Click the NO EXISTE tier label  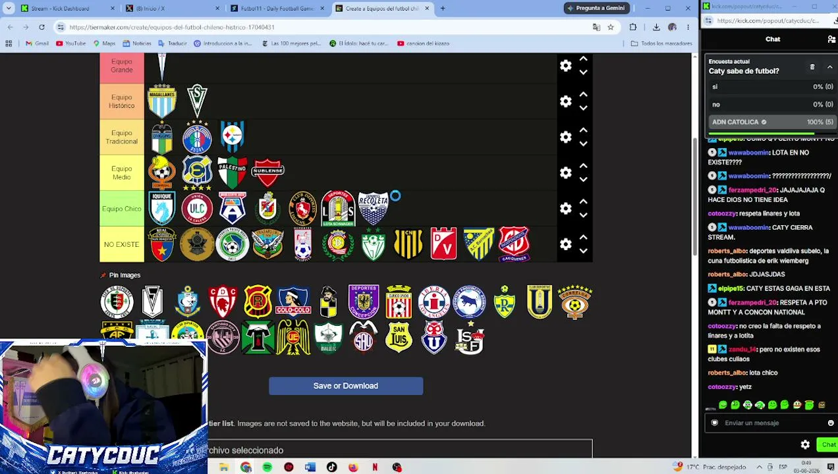[122, 244]
